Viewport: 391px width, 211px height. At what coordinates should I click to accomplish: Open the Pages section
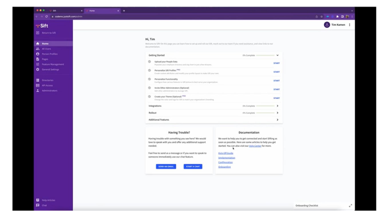45,59
